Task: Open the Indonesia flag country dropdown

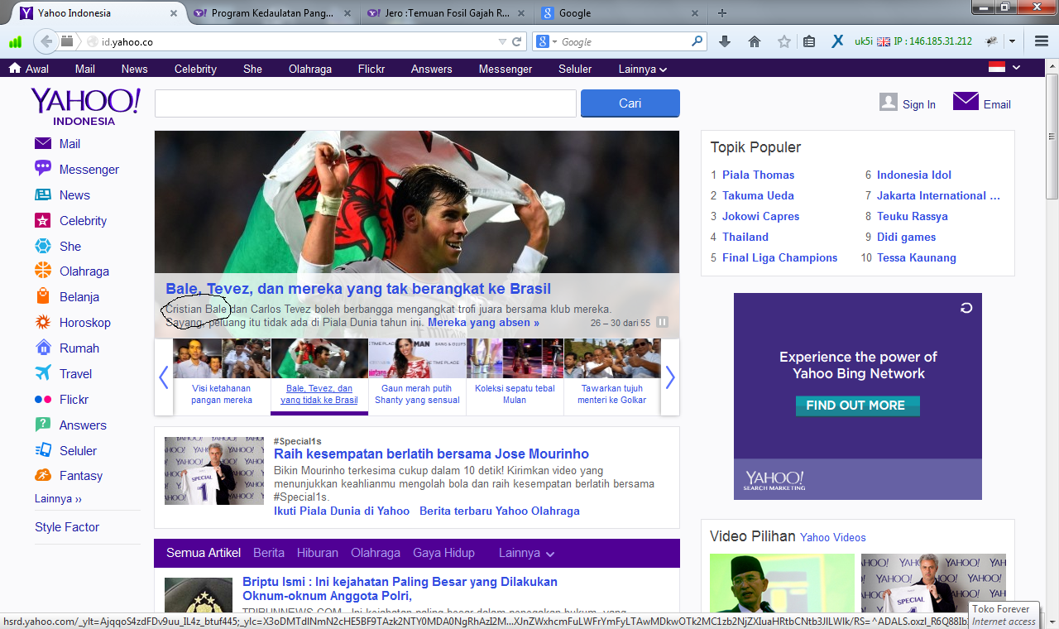Action: [1004, 68]
